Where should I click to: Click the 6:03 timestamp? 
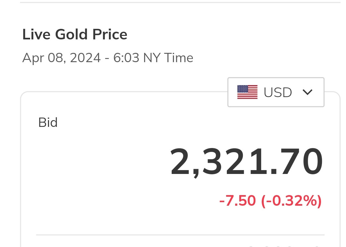[x=126, y=58]
